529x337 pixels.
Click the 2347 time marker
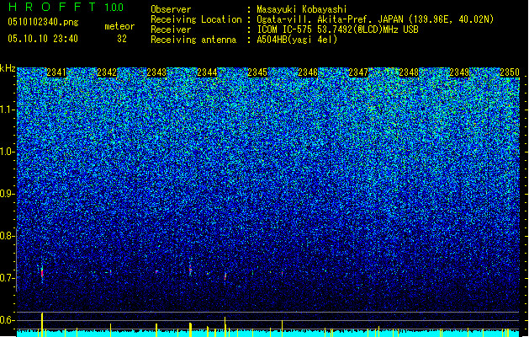(358, 72)
